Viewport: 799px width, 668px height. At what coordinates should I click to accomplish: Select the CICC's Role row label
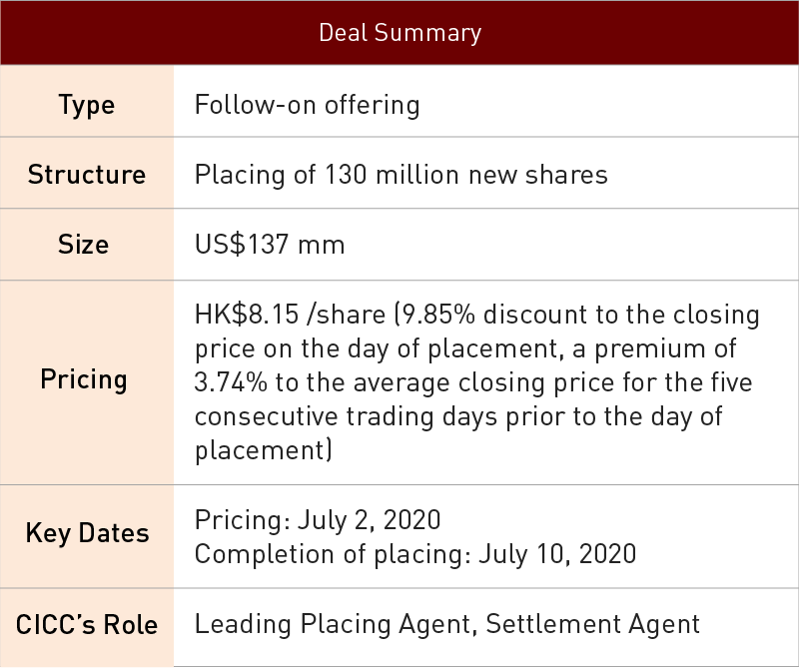click(x=87, y=625)
